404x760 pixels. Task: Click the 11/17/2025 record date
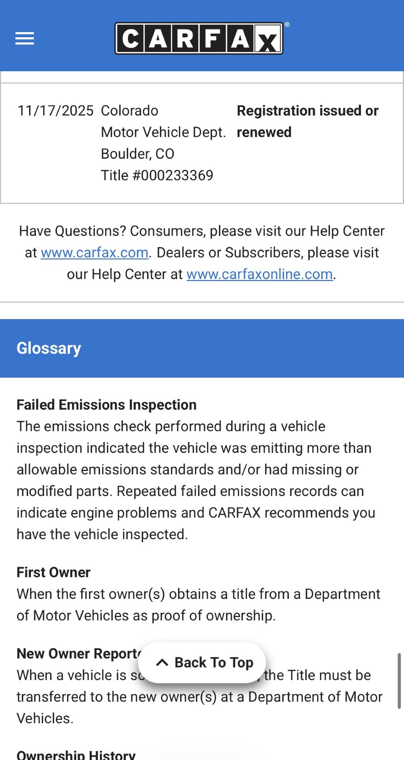click(x=55, y=111)
